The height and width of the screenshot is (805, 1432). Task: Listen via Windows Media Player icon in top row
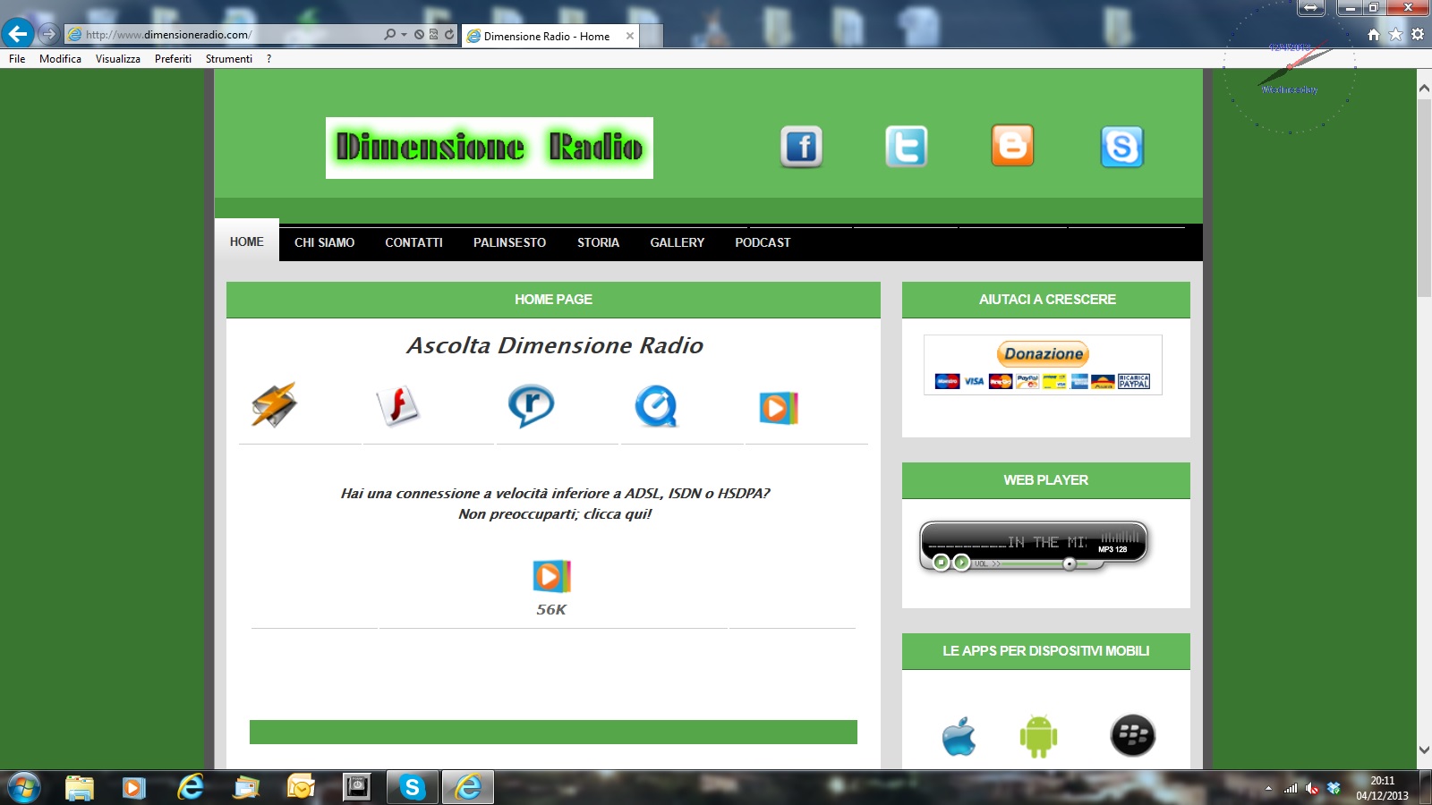[x=779, y=408]
